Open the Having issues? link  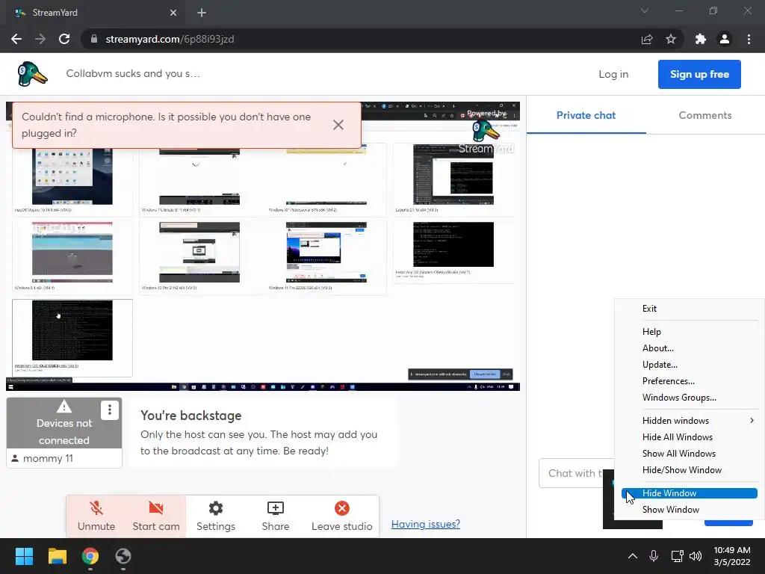click(425, 524)
